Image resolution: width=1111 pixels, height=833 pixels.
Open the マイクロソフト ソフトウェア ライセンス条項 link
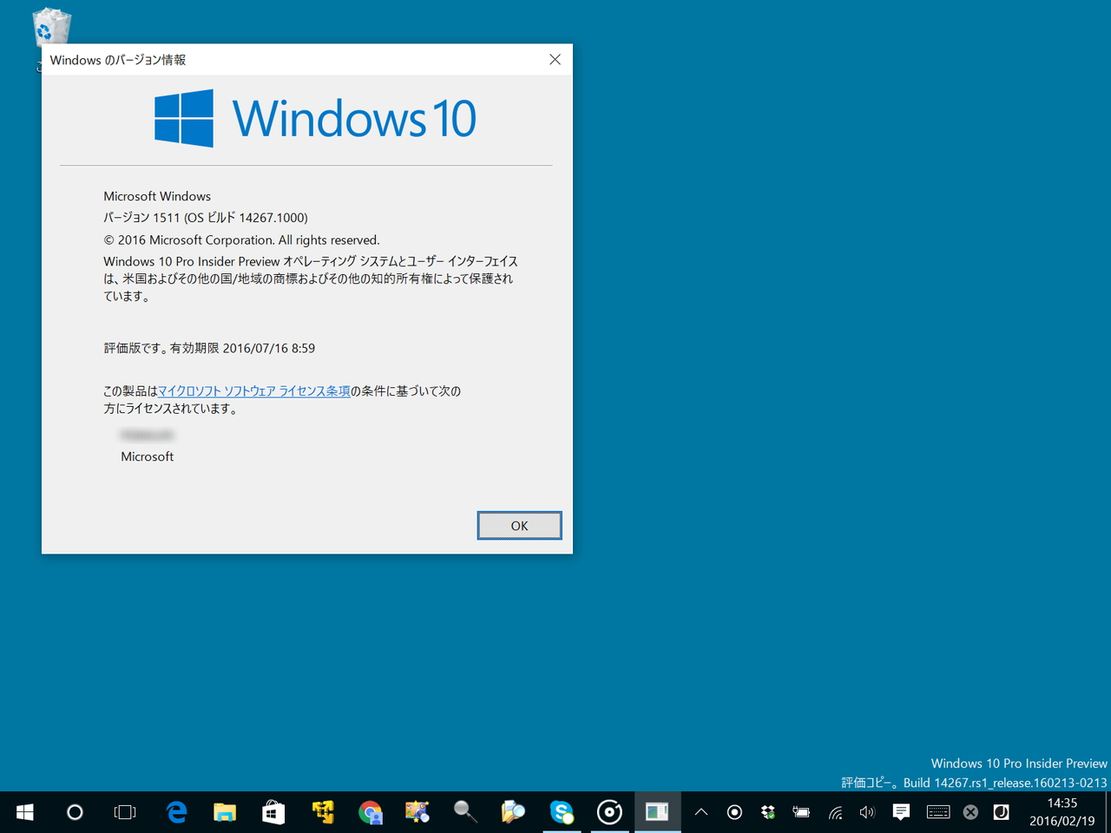click(x=253, y=391)
